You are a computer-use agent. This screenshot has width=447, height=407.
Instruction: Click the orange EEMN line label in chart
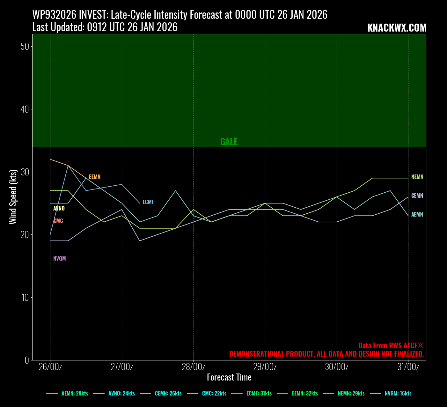pos(95,177)
